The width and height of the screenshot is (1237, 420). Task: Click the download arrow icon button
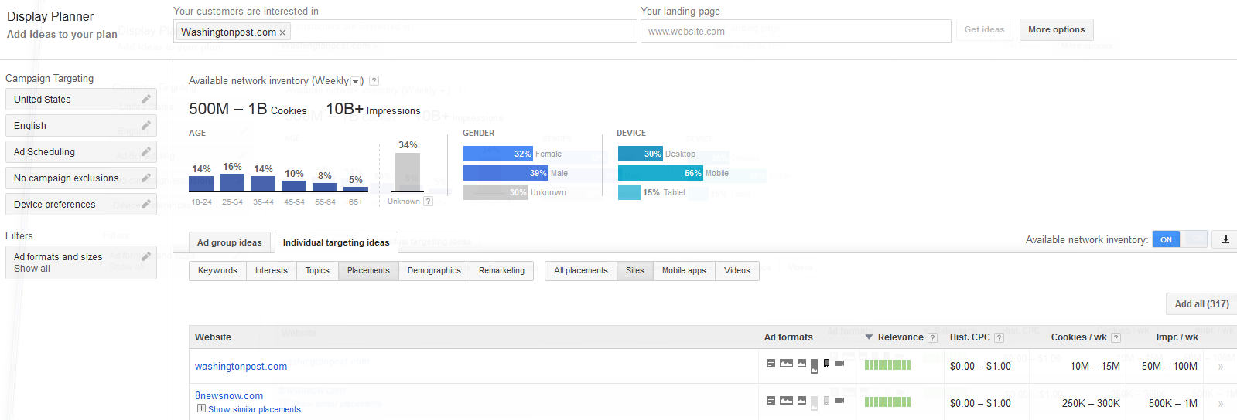[1225, 239]
